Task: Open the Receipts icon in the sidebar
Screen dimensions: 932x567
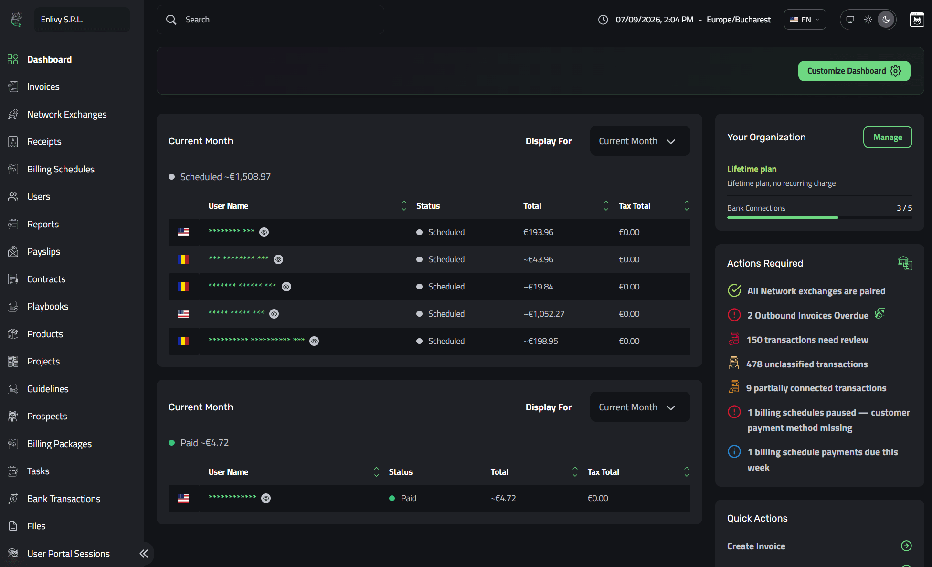Action: click(13, 141)
